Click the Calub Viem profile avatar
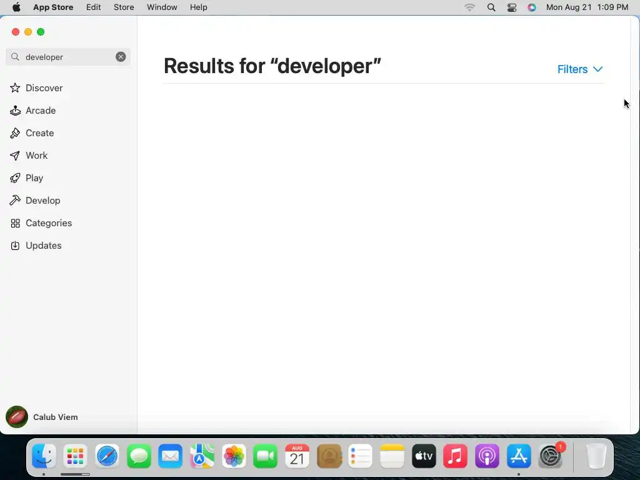Viewport: 640px width, 480px height. [x=17, y=417]
